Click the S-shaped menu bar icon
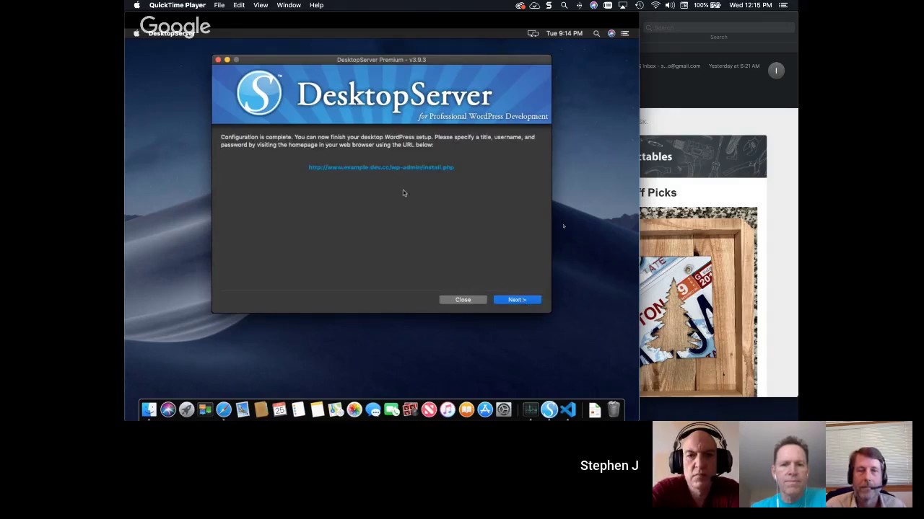This screenshot has height=519, width=924. 549,5
